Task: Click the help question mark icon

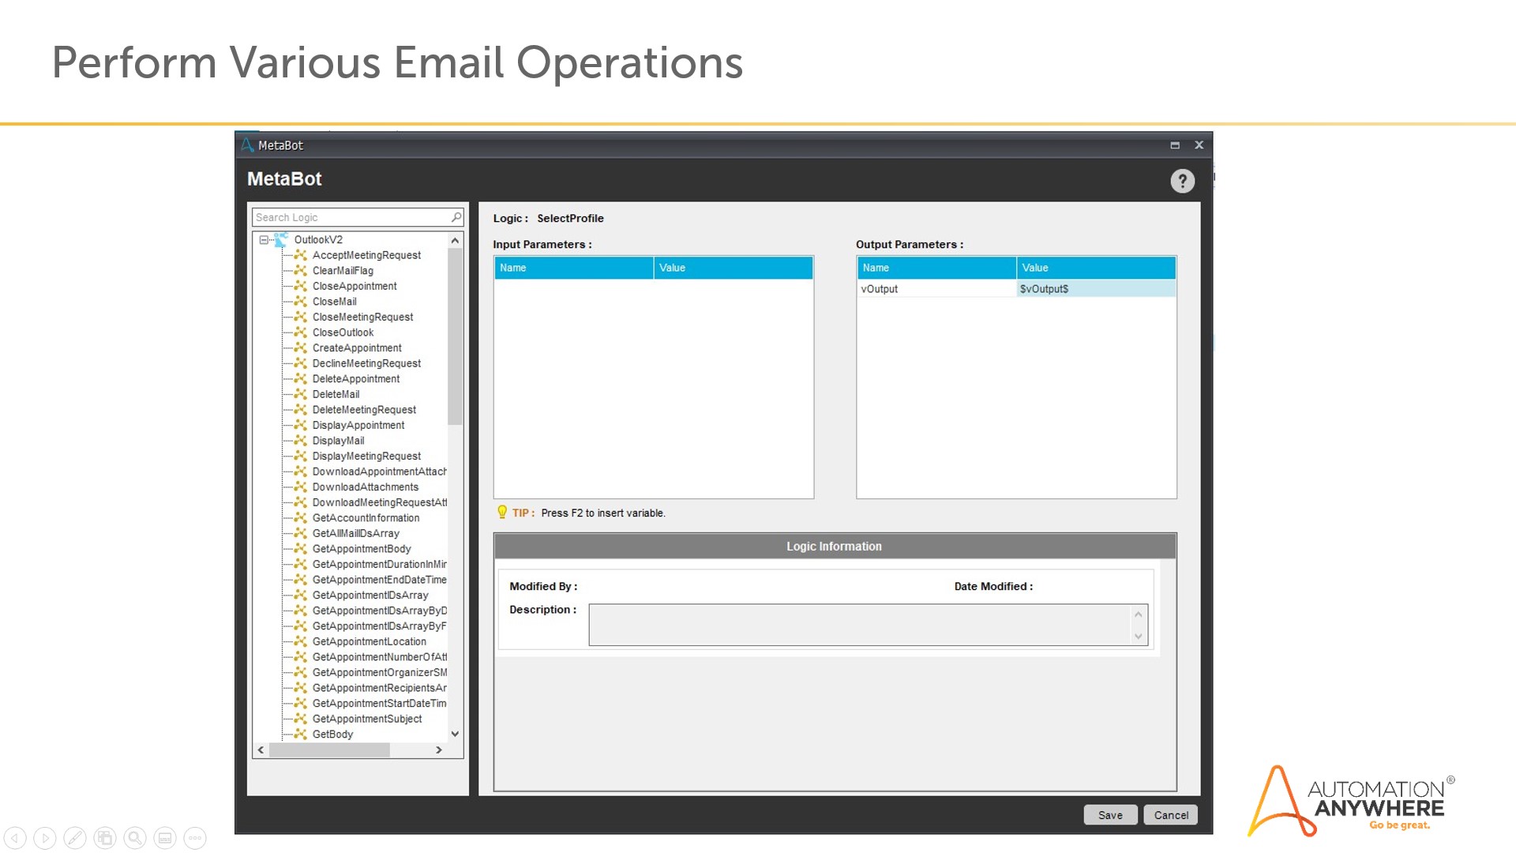Action: click(1182, 181)
